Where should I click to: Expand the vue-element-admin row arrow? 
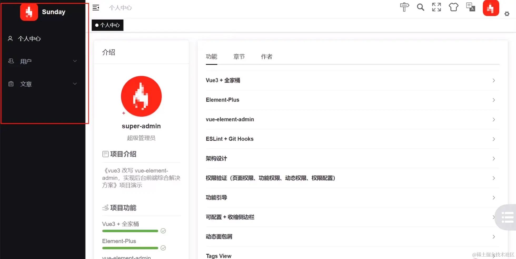click(x=494, y=119)
